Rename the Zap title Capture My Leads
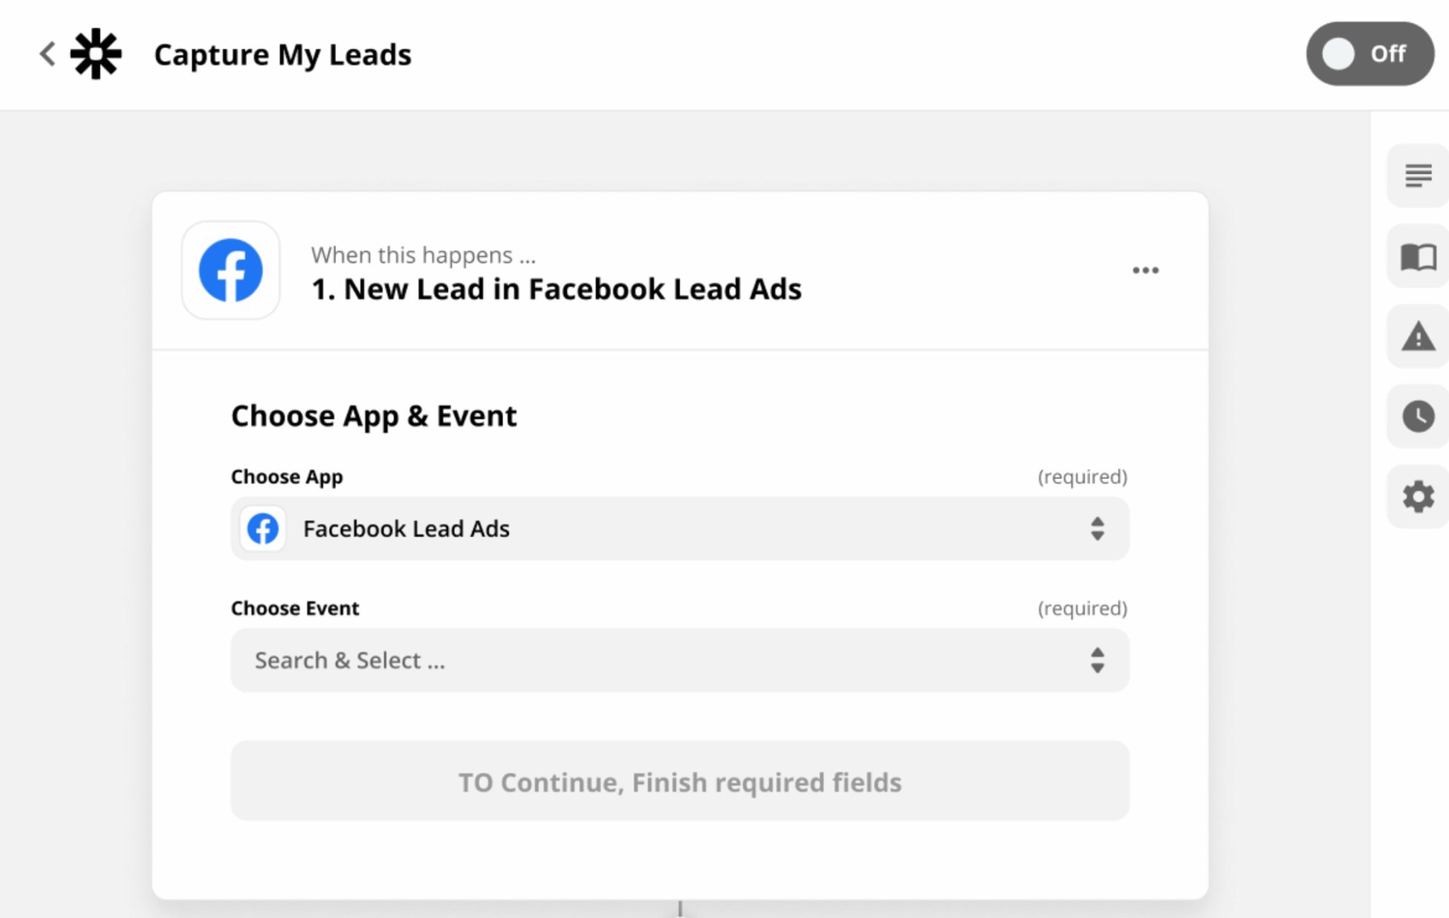The height and width of the screenshot is (918, 1449). pos(282,55)
